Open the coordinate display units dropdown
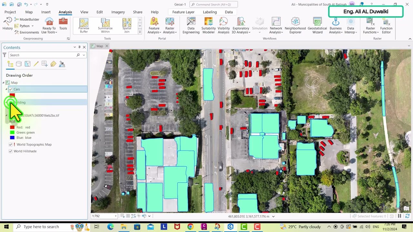This screenshot has width=413, height=232. point(274,217)
